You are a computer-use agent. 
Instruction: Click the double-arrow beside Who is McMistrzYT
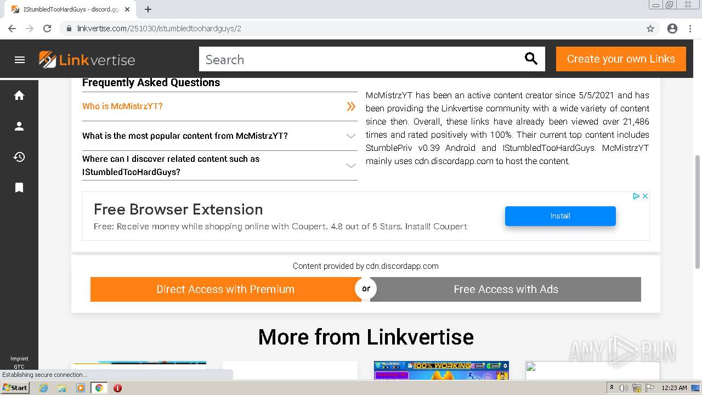[351, 106]
